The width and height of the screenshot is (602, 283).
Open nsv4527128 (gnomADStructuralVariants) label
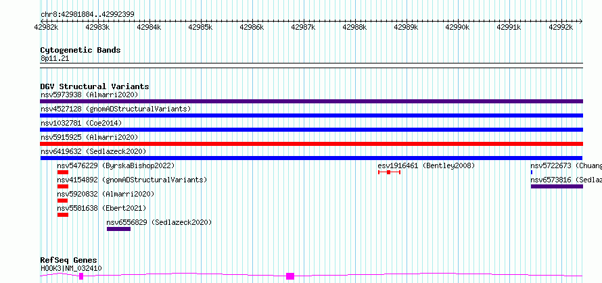pyautogui.click(x=116, y=109)
